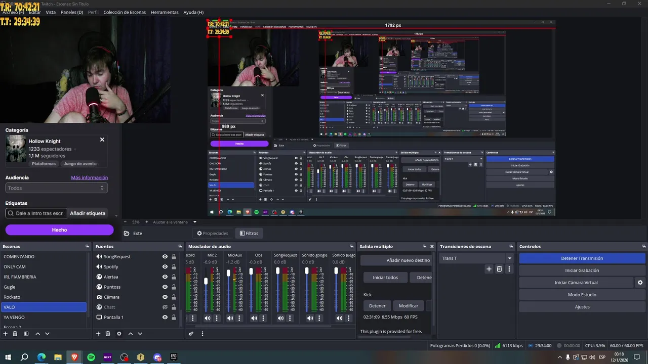
Task: Open Sonido google channel options menu
Action: click(x=319, y=318)
